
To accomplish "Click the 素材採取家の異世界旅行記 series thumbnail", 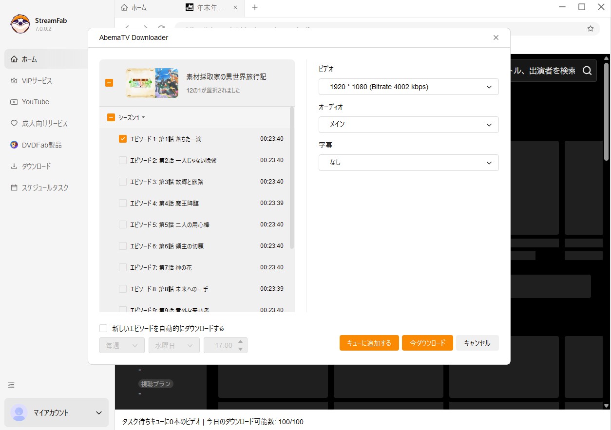I will 152,83.
